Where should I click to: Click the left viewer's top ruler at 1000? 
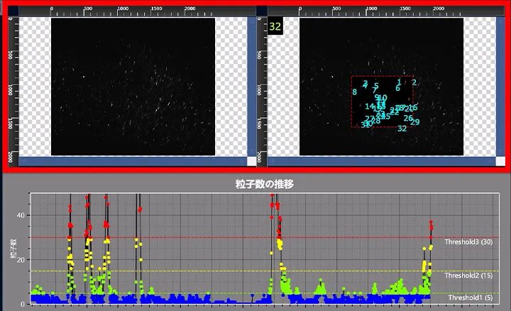coord(123,9)
